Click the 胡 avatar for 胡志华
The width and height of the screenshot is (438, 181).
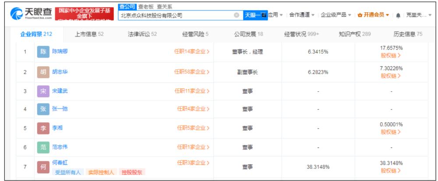(x=43, y=72)
